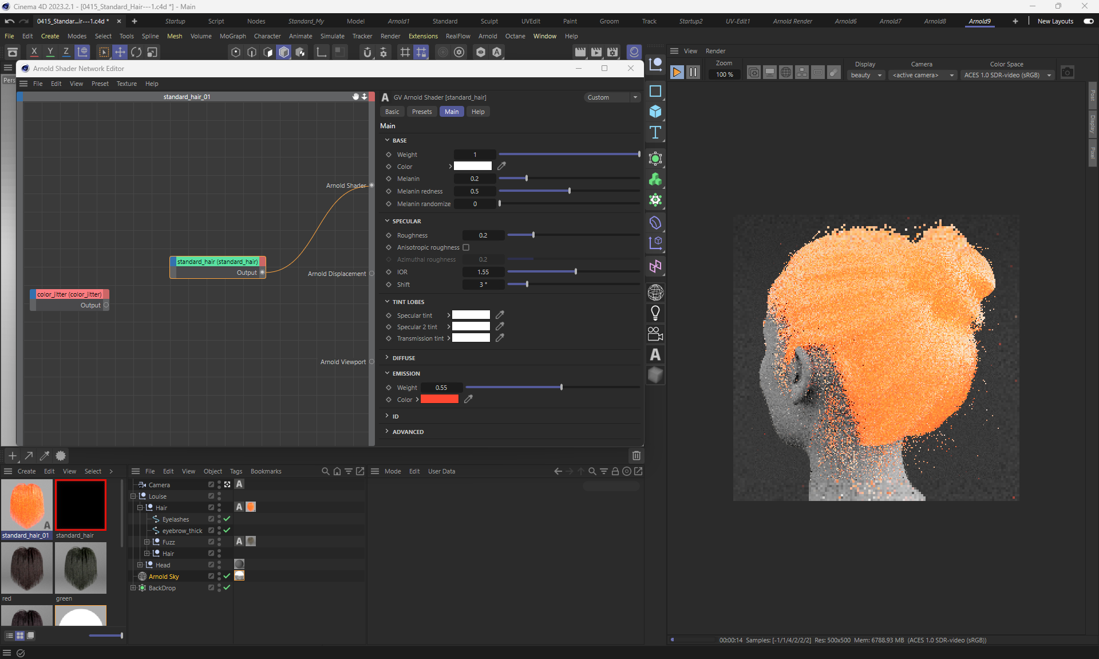Toggle Anisotropic roughness checkbox
Viewport: 1099px width, 659px height.
466,247
